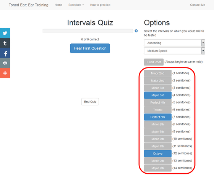Enable the Minor 2nd interval

tap(157, 73)
